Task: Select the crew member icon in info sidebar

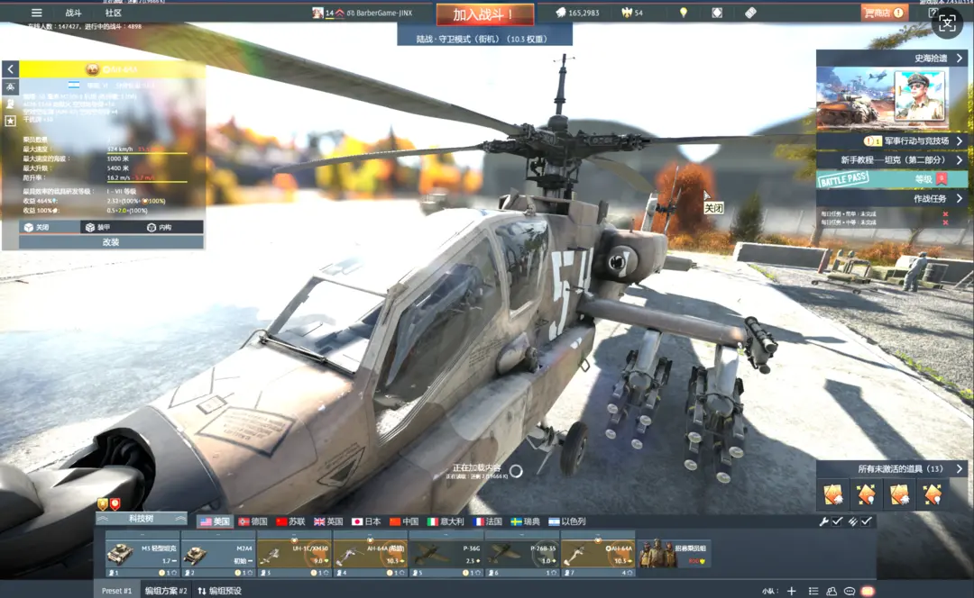Action: tap(11, 104)
